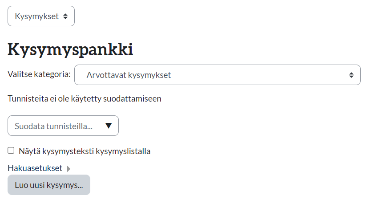Click the category selector's up-down arrow icon

point(351,75)
